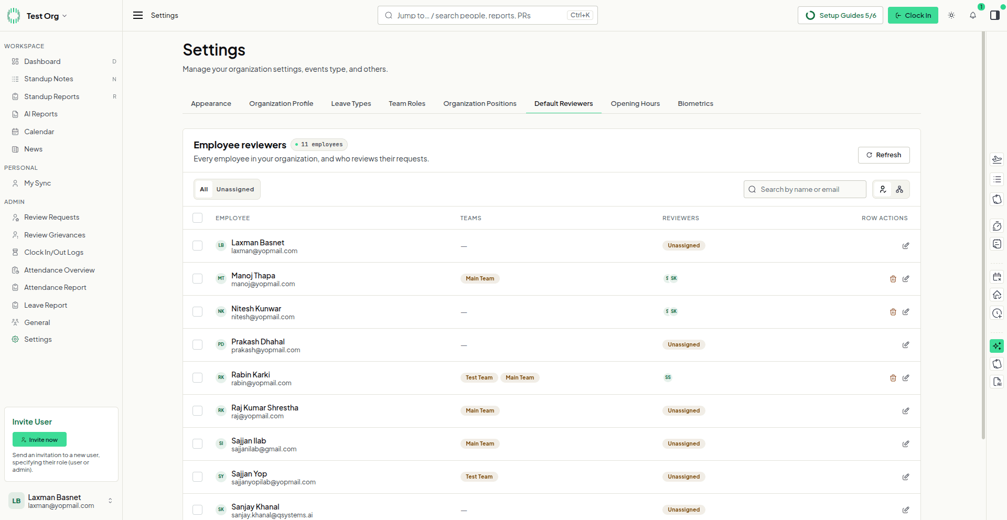Click the Clock In button
The image size is (1007, 520).
tap(913, 15)
